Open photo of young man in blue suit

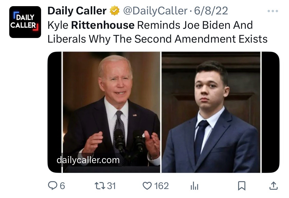211,112
